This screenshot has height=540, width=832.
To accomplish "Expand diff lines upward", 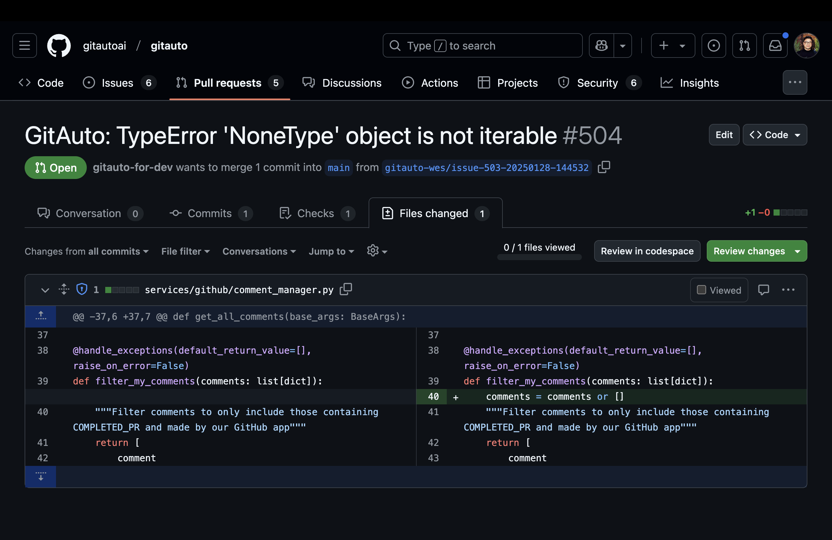I will [41, 316].
